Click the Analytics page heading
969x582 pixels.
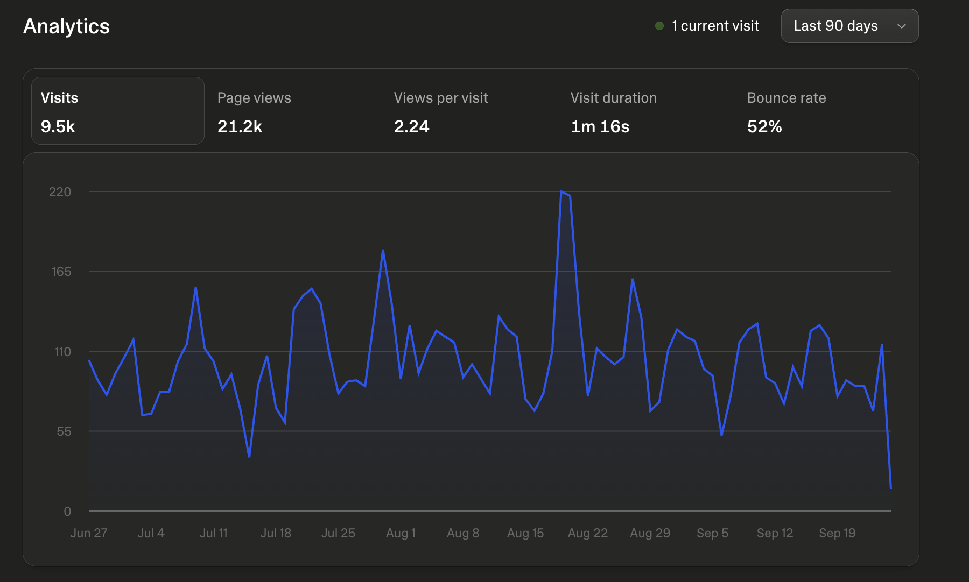click(66, 26)
